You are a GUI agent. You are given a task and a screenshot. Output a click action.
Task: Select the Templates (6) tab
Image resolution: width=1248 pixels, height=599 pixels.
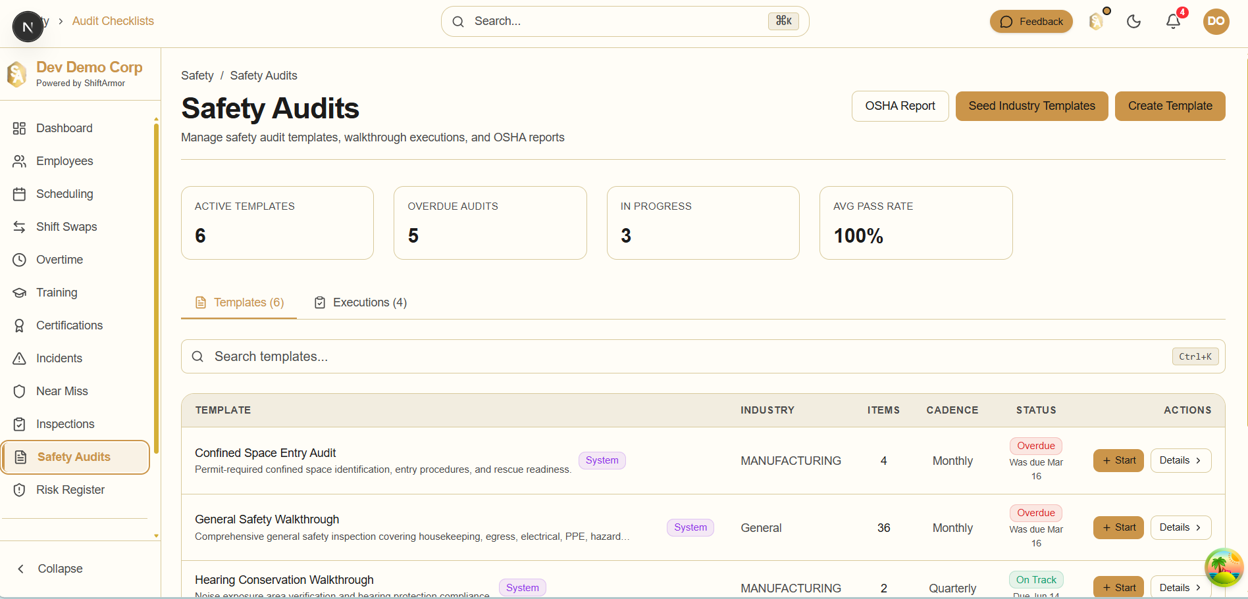[240, 302]
